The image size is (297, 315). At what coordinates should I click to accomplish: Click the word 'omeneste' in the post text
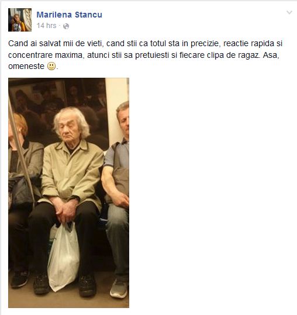[26, 66]
